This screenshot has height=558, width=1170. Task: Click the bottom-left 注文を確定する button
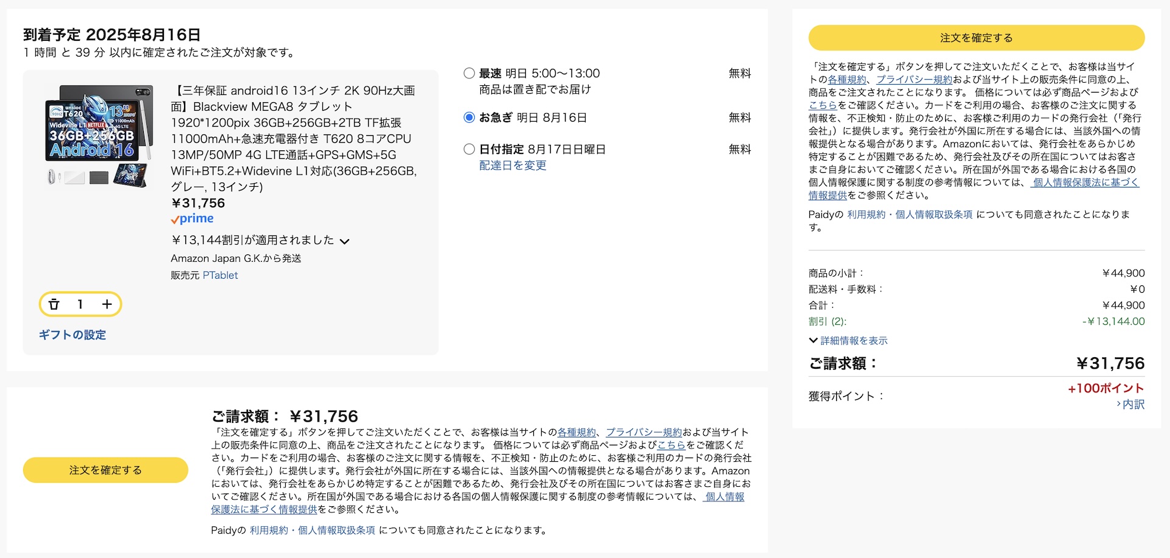(105, 470)
